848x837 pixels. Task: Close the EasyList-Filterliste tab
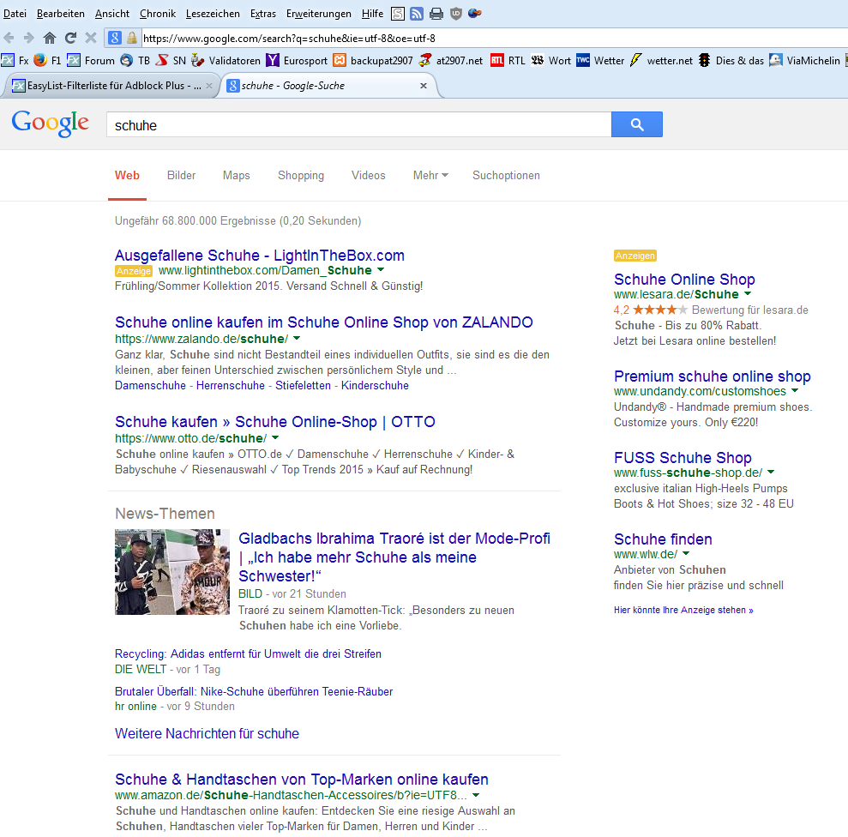pyautogui.click(x=209, y=86)
